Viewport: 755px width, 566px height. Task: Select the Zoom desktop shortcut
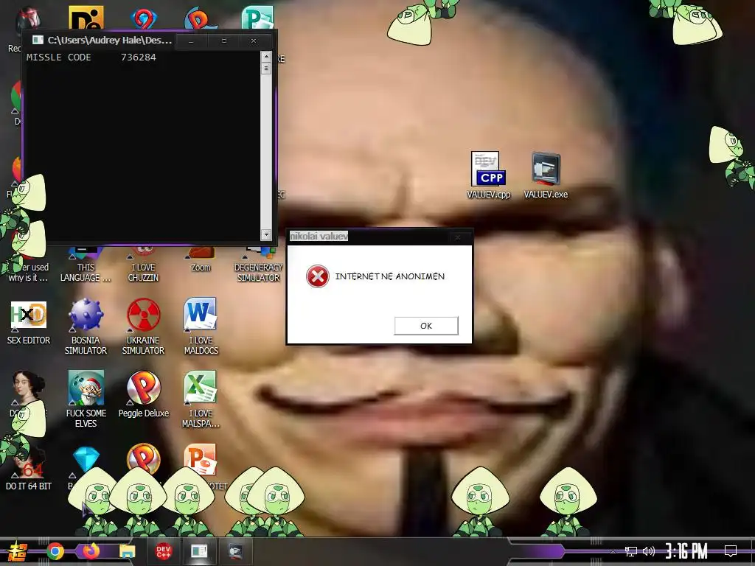coord(201,259)
